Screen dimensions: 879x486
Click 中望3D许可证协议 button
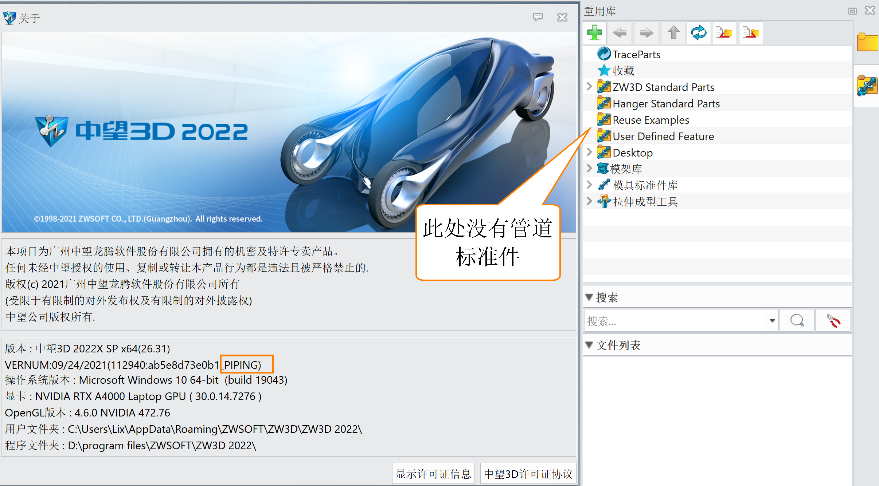[528, 474]
